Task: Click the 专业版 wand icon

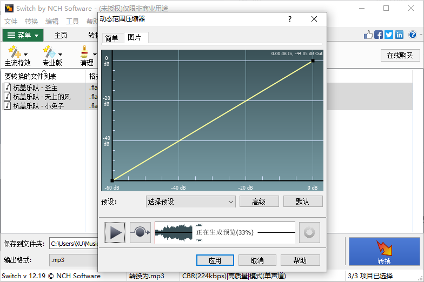Action: click(x=49, y=52)
